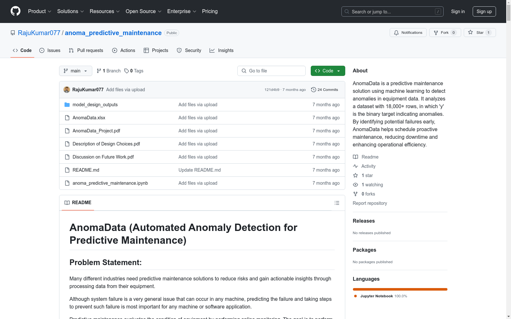The width and height of the screenshot is (511, 319).
Task: Click RajuKumar077 avatar in commit row
Action: (x=67, y=90)
